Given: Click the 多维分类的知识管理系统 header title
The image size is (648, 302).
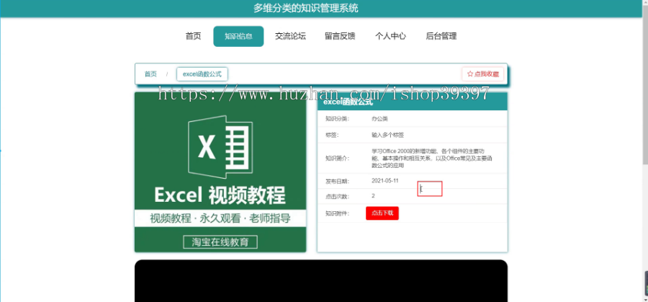Looking at the screenshot, I should pyautogui.click(x=306, y=8).
